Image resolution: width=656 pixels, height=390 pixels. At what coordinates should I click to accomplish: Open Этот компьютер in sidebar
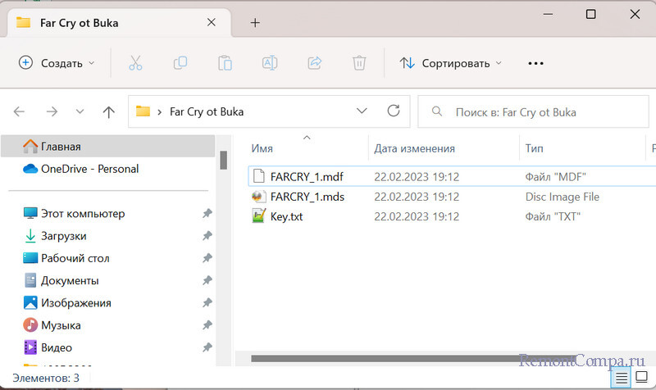pyautogui.click(x=83, y=214)
